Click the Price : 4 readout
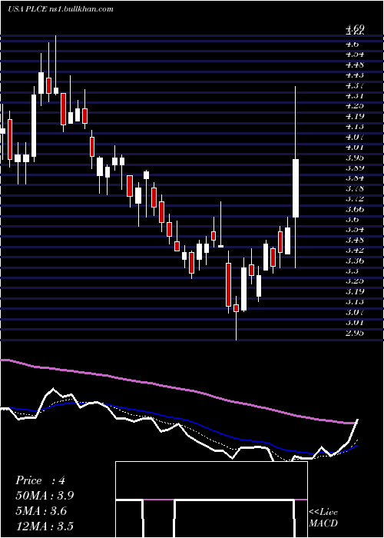Image resolution: width=384 pixels, height=538 pixels. [40, 480]
